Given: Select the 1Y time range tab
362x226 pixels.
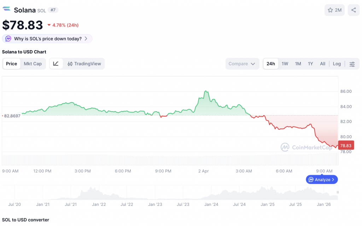Looking at the screenshot, I should point(310,64).
